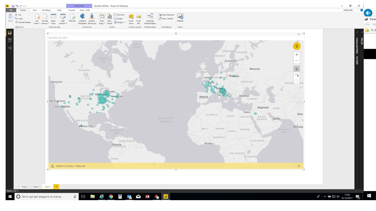
Task: Click the 'Venduto by CAP' visual title
Action: coord(58,38)
